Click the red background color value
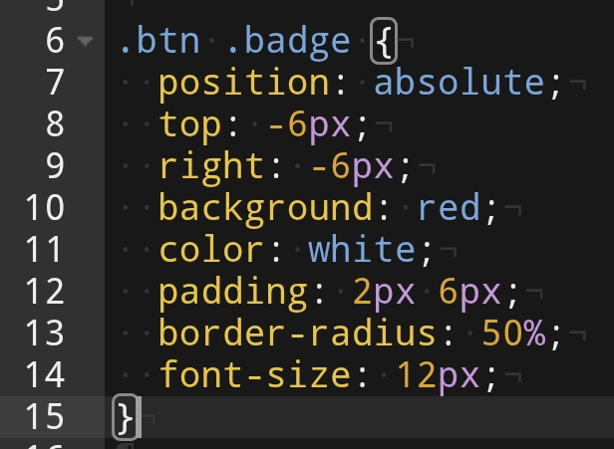This screenshot has width=614, height=449. tap(449, 209)
